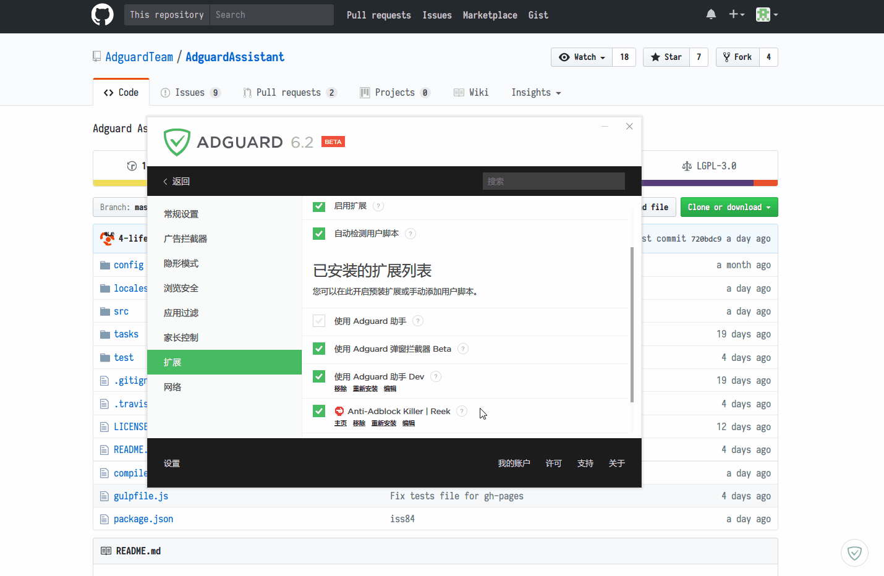The width and height of the screenshot is (884, 576).
Task: Open the help tooltip beside 启用扩展
Action: [377, 206]
